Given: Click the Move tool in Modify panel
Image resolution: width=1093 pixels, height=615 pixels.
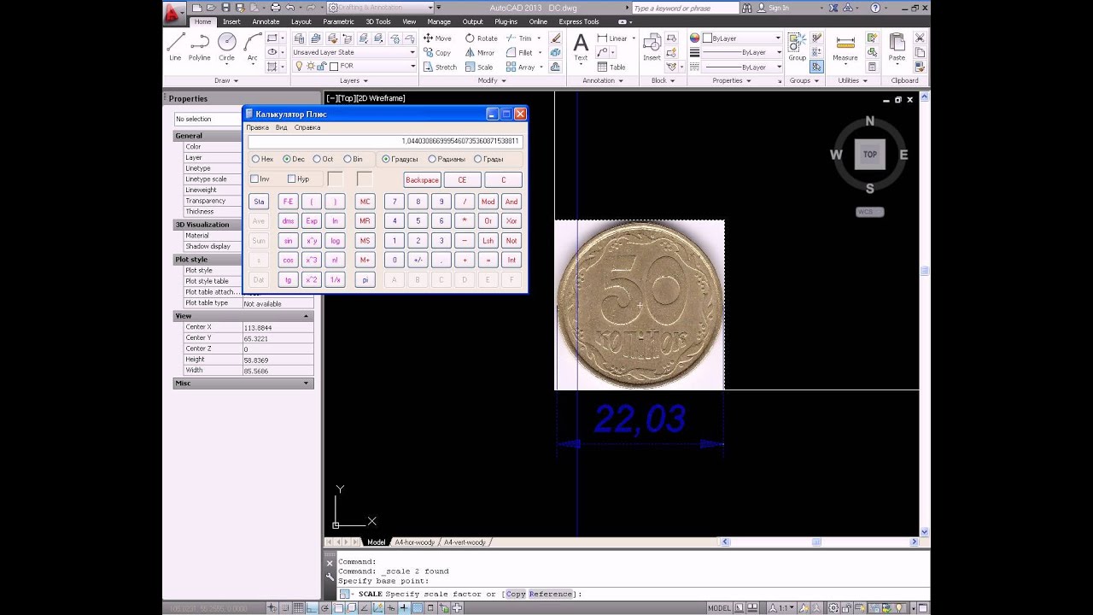Looking at the screenshot, I should point(437,38).
